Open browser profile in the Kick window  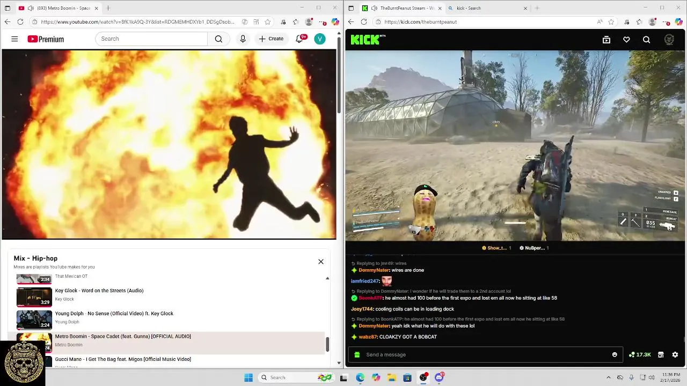652,22
